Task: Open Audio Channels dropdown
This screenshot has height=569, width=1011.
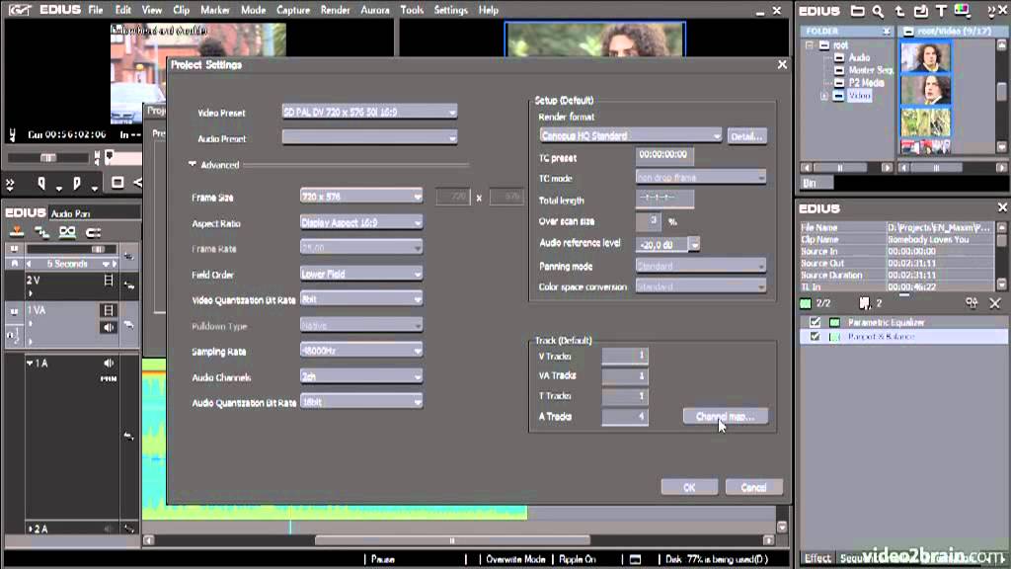Action: tap(361, 376)
